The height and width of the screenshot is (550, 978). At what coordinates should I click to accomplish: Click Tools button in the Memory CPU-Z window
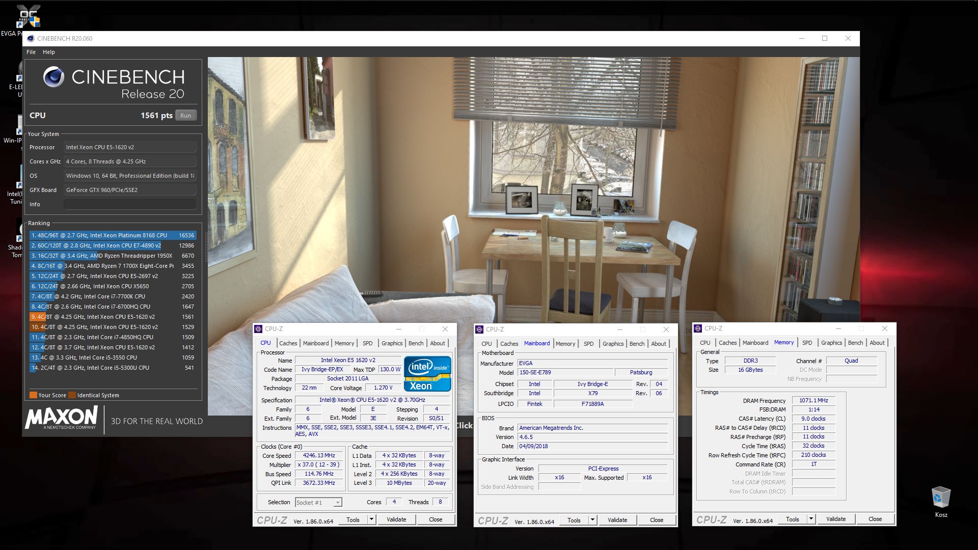(793, 519)
